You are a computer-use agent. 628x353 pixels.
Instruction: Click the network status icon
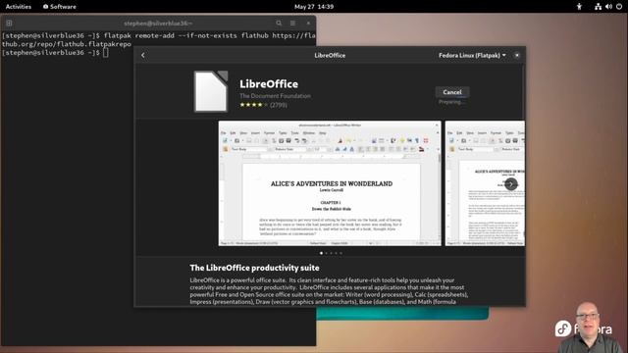tap(598, 7)
